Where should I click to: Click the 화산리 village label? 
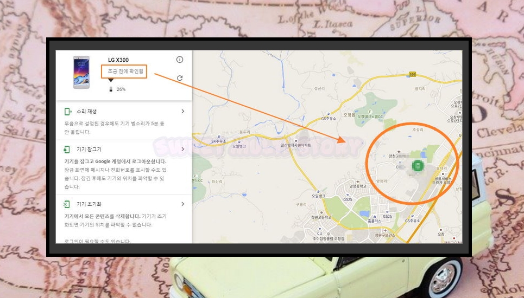click(x=217, y=182)
